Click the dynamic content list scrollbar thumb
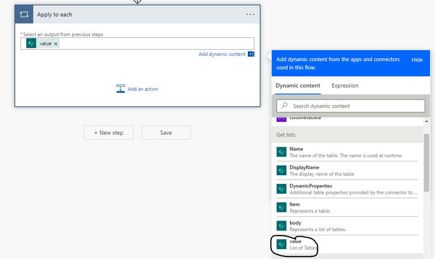 [426, 162]
